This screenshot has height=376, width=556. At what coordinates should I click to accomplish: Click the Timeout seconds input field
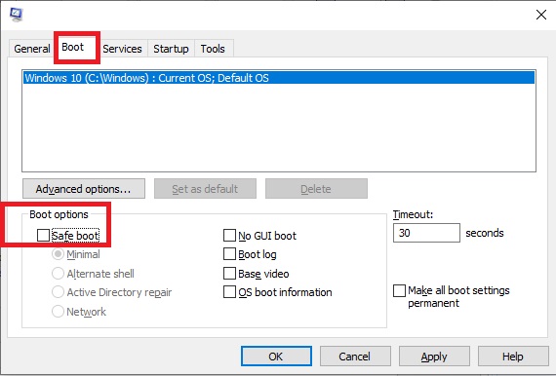[426, 233]
